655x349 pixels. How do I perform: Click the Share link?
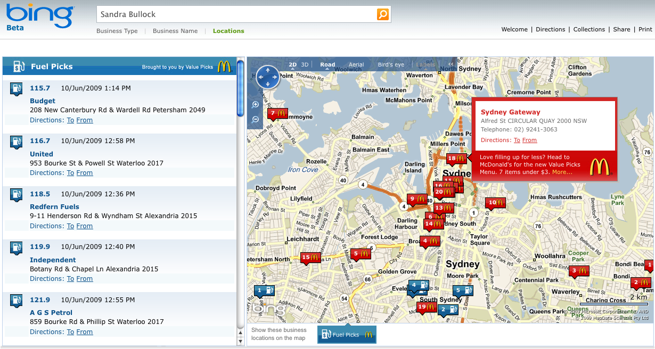tap(621, 29)
